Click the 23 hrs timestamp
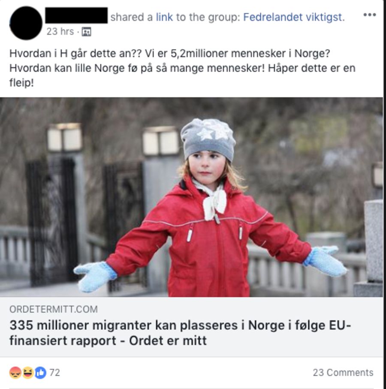Screen dimensions: 386x389 pyautogui.click(x=60, y=31)
